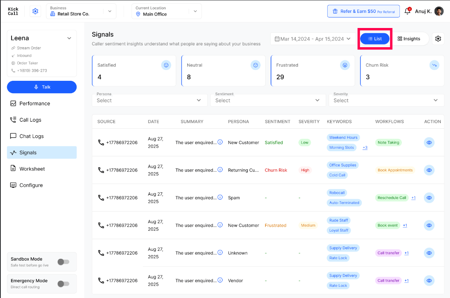
Task: View details for the Unknown persona row
Action: [429, 253]
